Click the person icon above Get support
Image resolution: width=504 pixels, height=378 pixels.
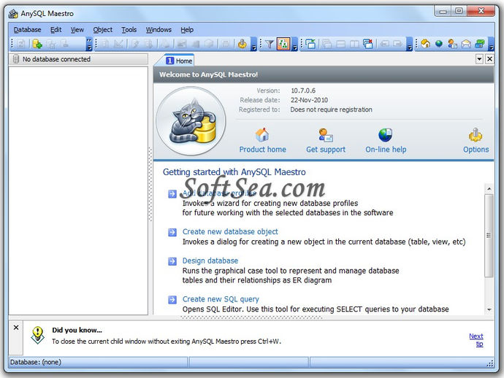click(326, 135)
